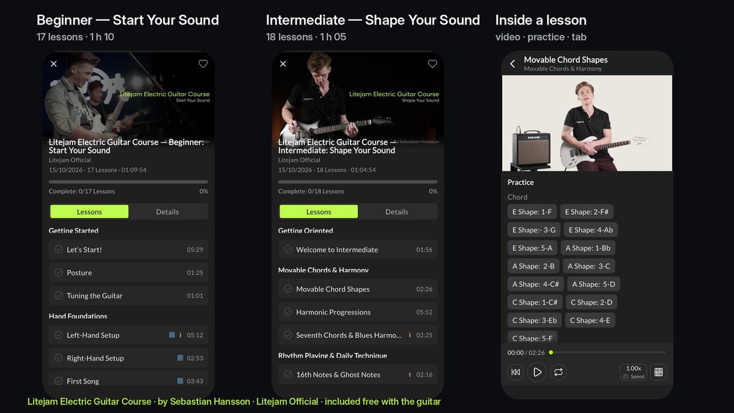734x413 pixels.
Task: Open colored dots icon on Seventh Chords lesson
Action: pyautogui.click(x=409, y=335)
